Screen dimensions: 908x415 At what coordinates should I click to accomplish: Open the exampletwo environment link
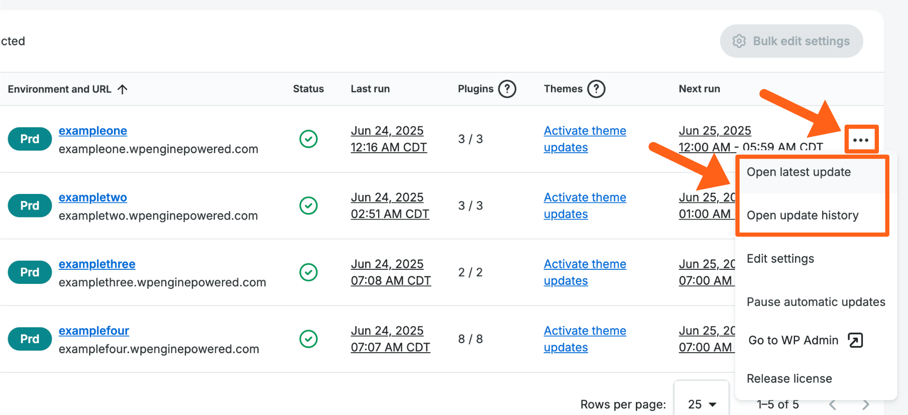coord(93,197)
